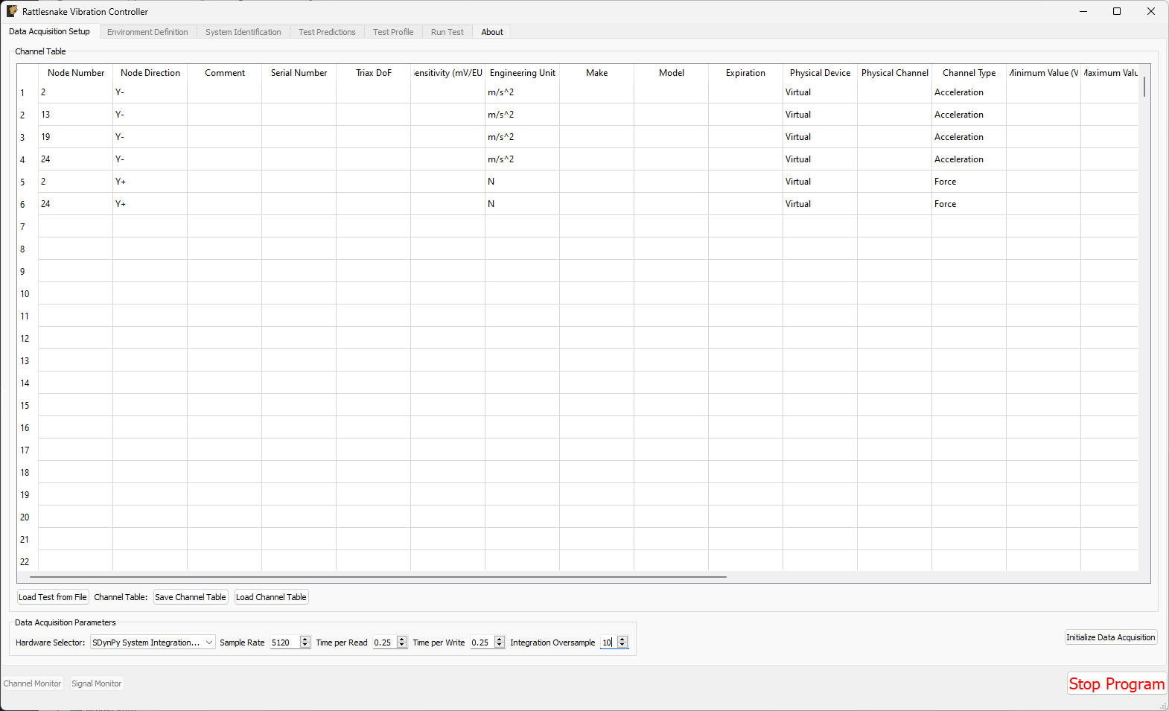Image resolution: width=1169 pixels, height=711 pixels.
Task: Decrease Time per Read with down arrow
Action: tap(402, 645)
